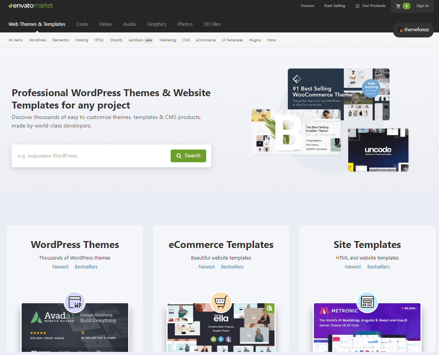Open the Metronic admin theme thumbnail
Viewport: 439px width, 355px height.
tap(367, 328)
